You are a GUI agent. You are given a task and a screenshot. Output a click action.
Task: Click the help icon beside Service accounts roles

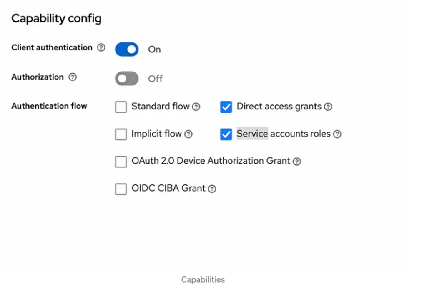pos(337,134)
